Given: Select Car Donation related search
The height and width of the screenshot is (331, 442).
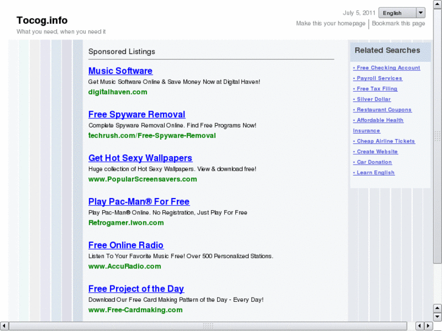Looking at the screenshot, I should pos(372,162).
